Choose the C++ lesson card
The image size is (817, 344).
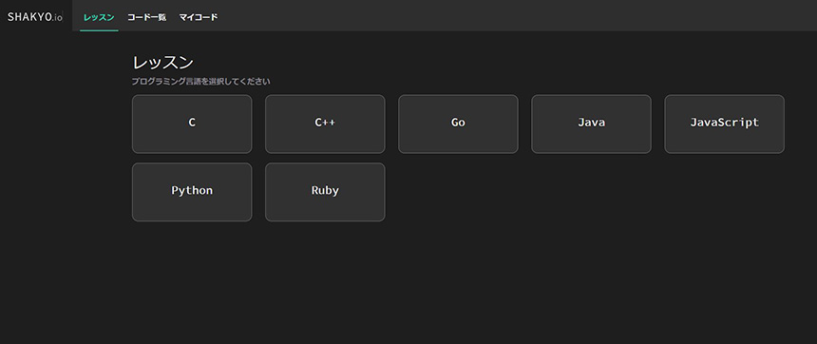(x=325, y=124)
